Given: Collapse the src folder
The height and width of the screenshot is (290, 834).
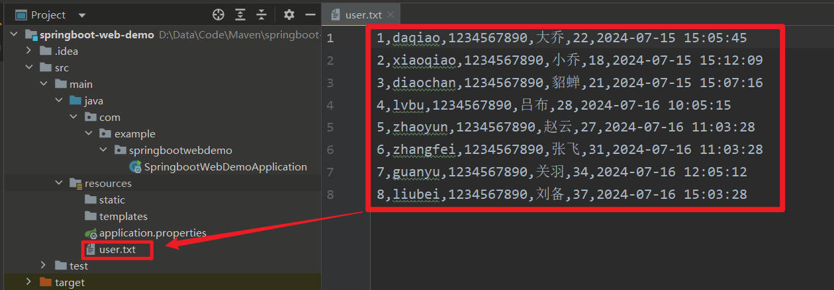Looking at the screenshot, I should coord(28,68).
